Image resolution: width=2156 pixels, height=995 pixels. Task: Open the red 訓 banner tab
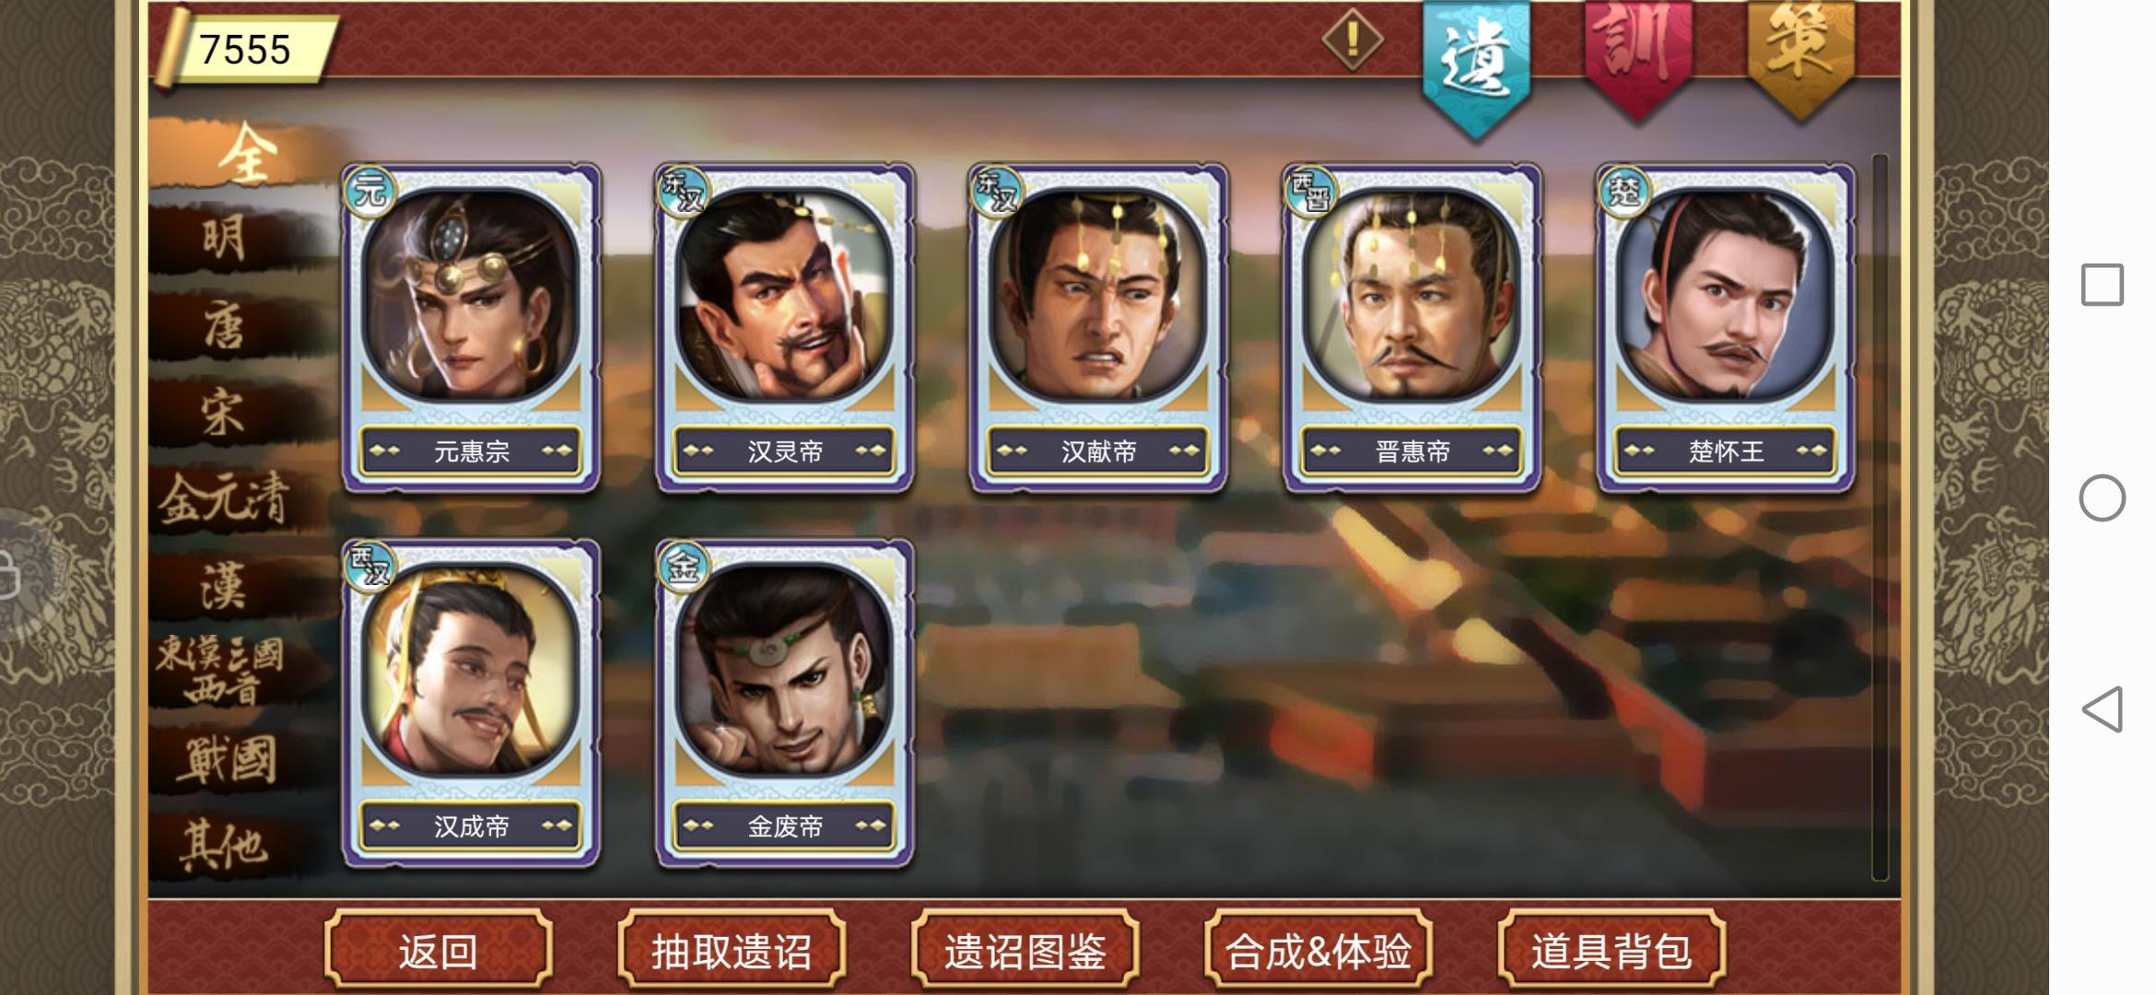[1637, 57]
